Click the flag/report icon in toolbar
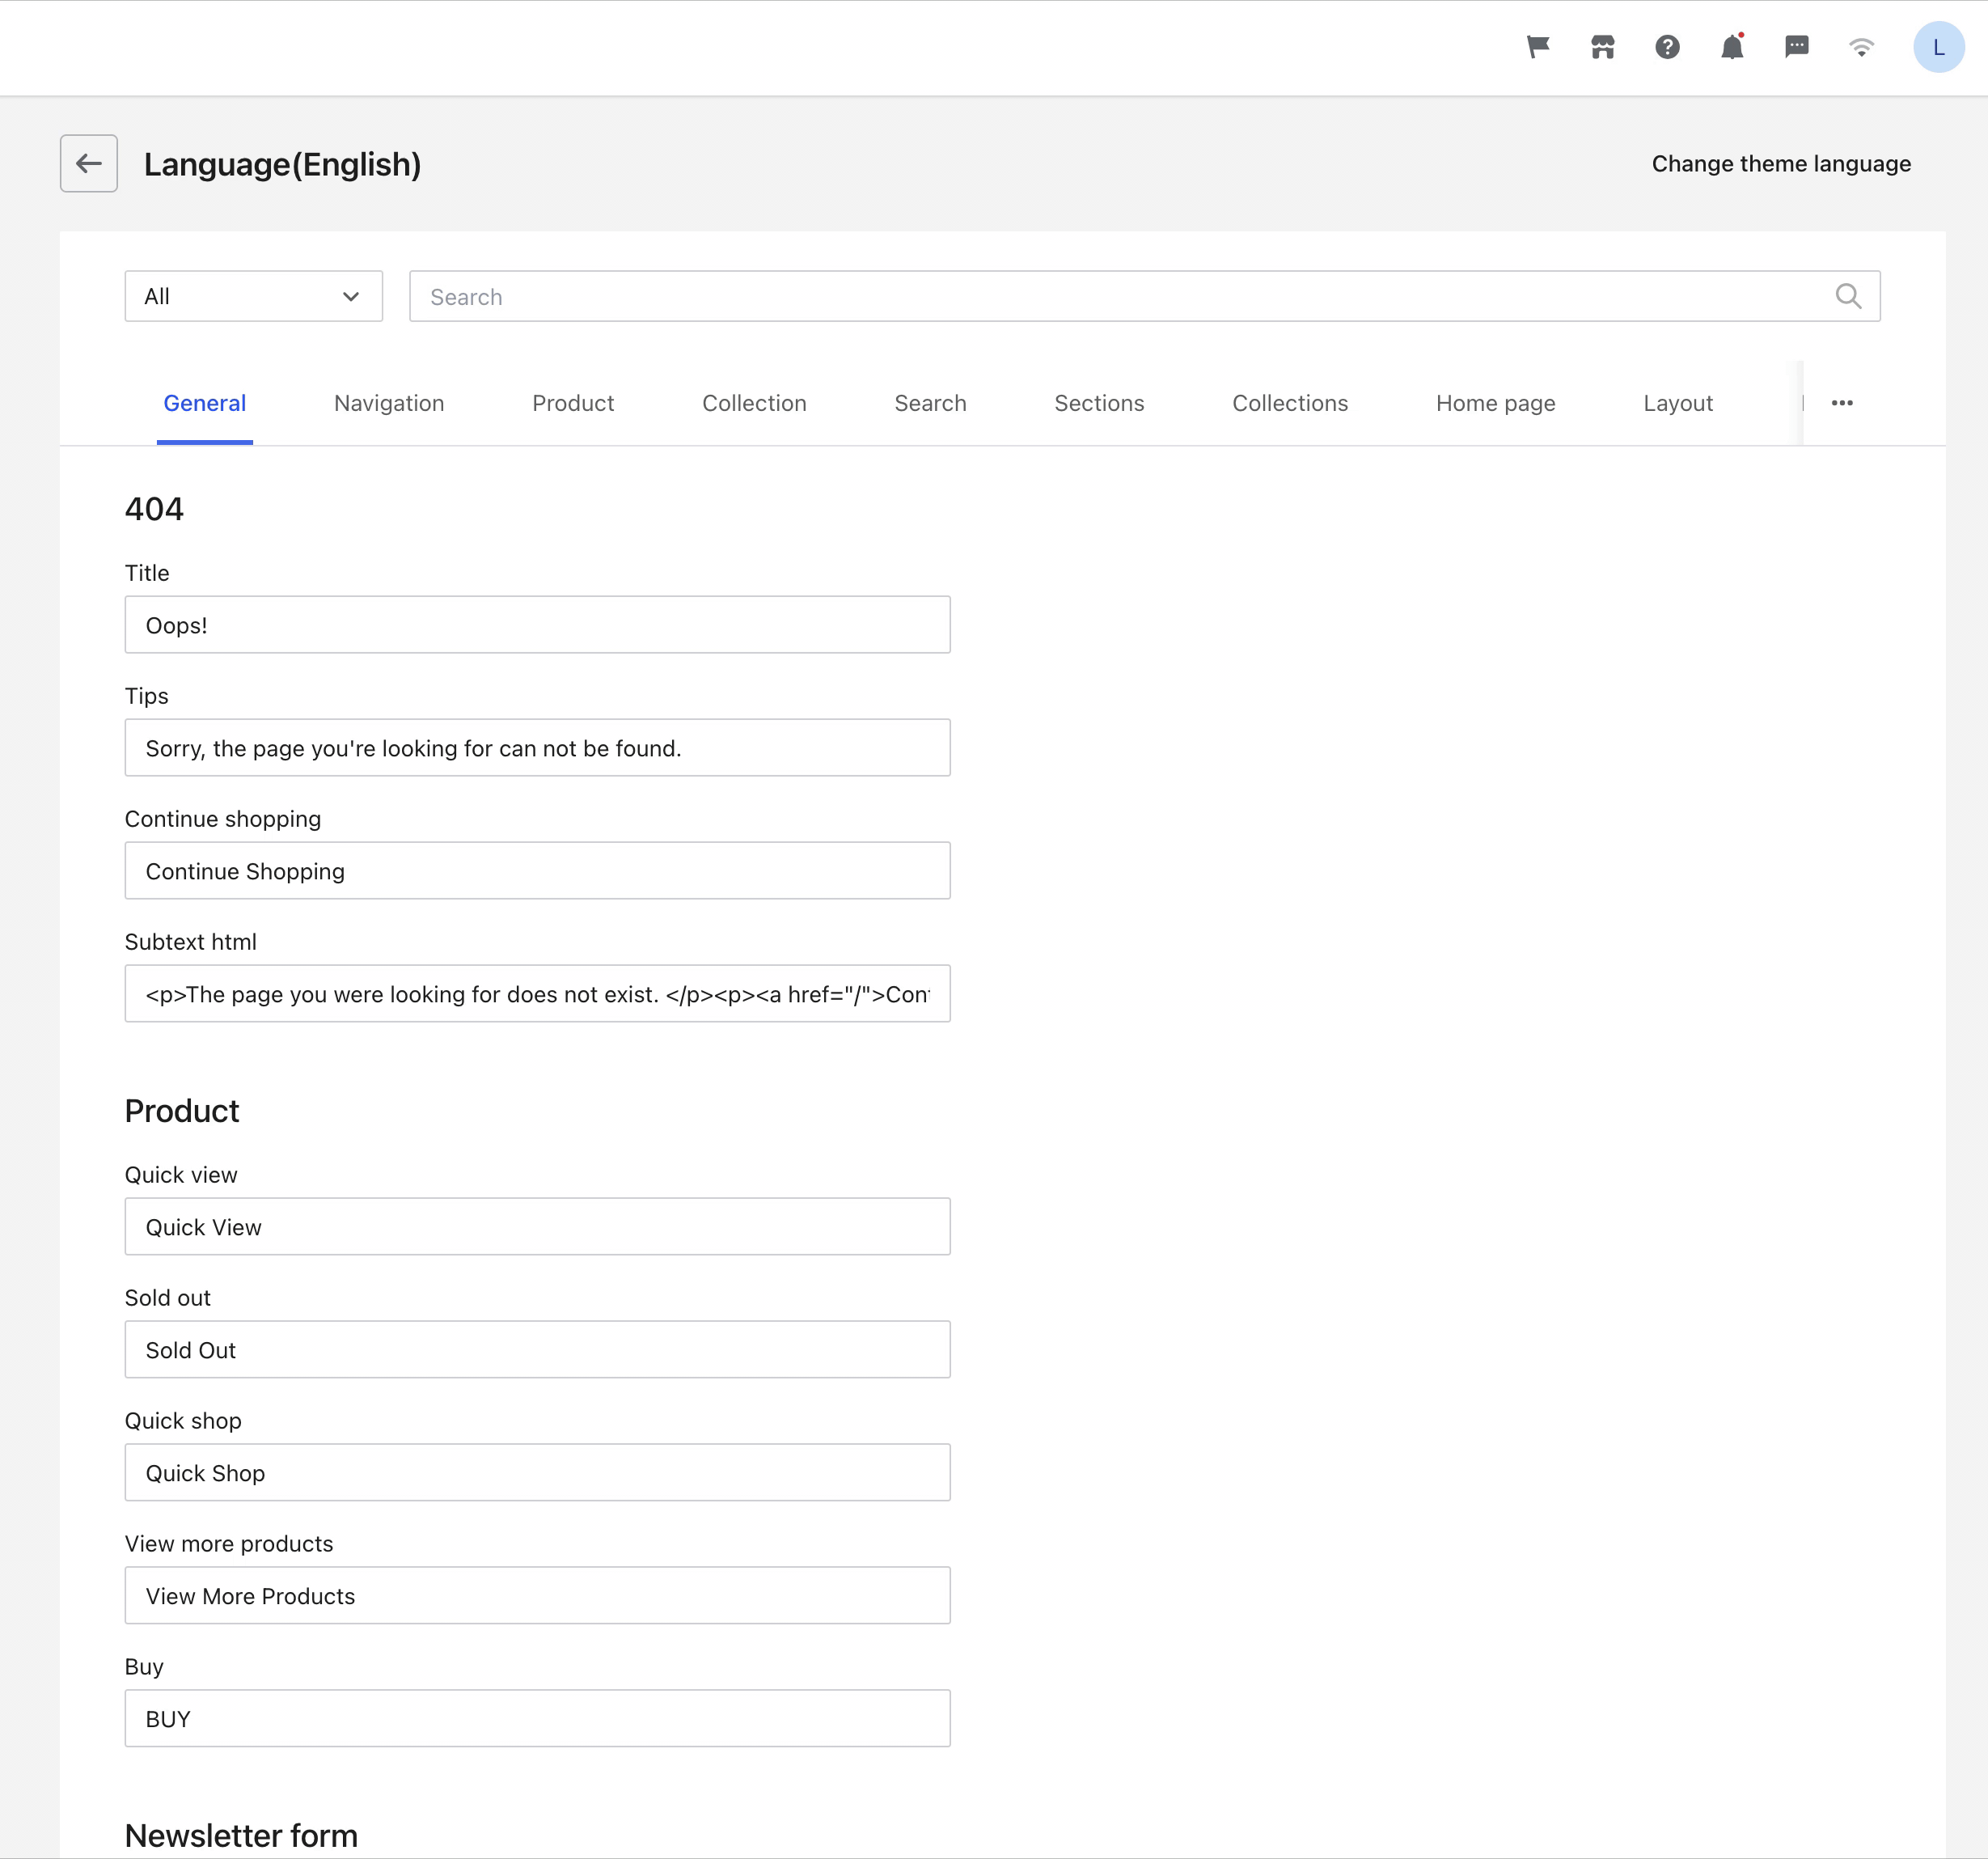 pos(1538,49)
